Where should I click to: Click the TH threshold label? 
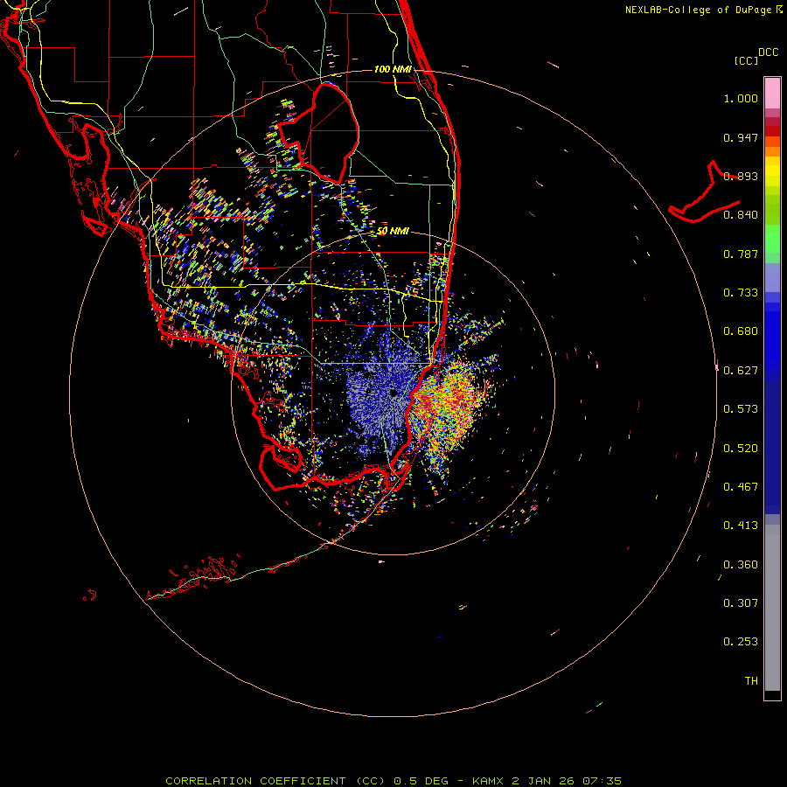[751, 681]
